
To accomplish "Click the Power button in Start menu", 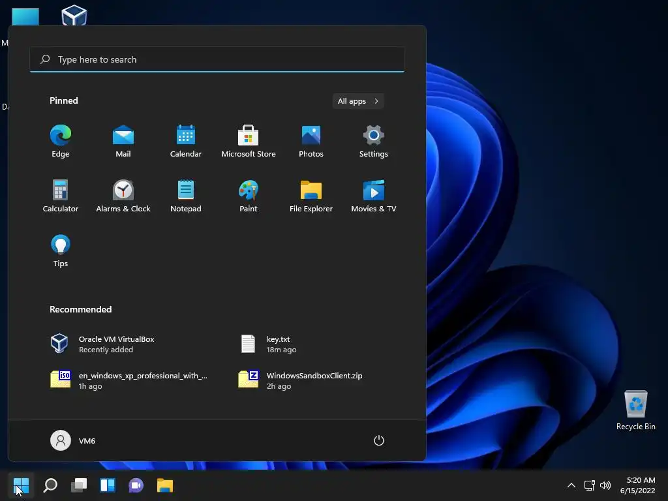I will coord(379,440).
